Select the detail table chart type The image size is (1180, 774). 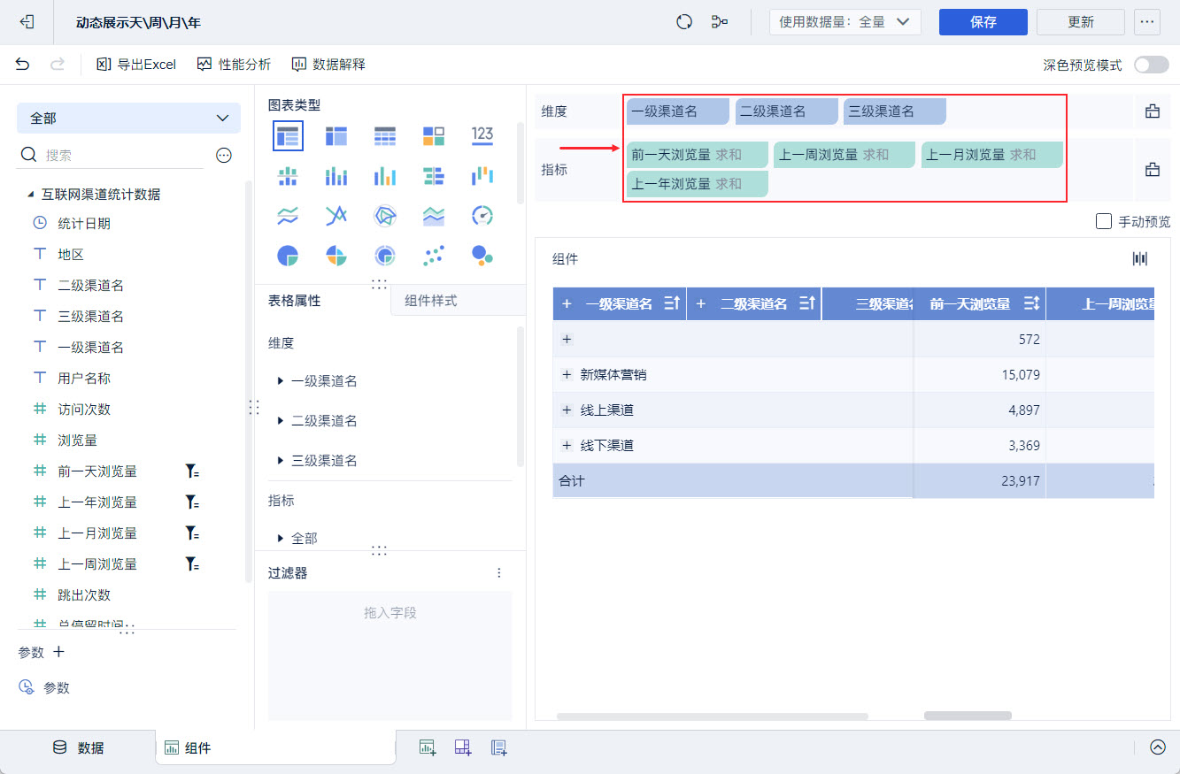pyautogui.click(x=385, y=135)
